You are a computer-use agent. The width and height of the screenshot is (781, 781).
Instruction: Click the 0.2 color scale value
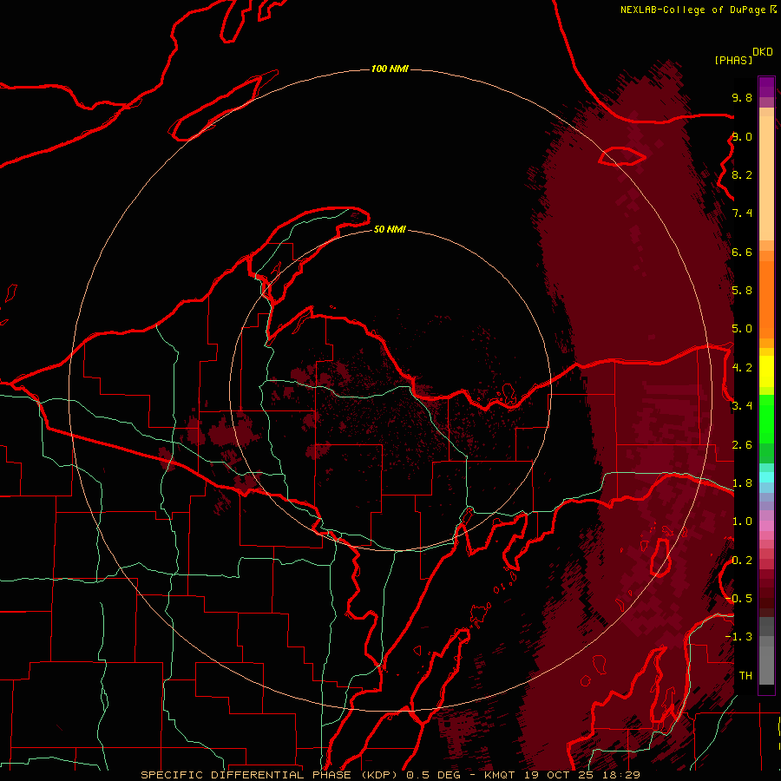[742, 561]
